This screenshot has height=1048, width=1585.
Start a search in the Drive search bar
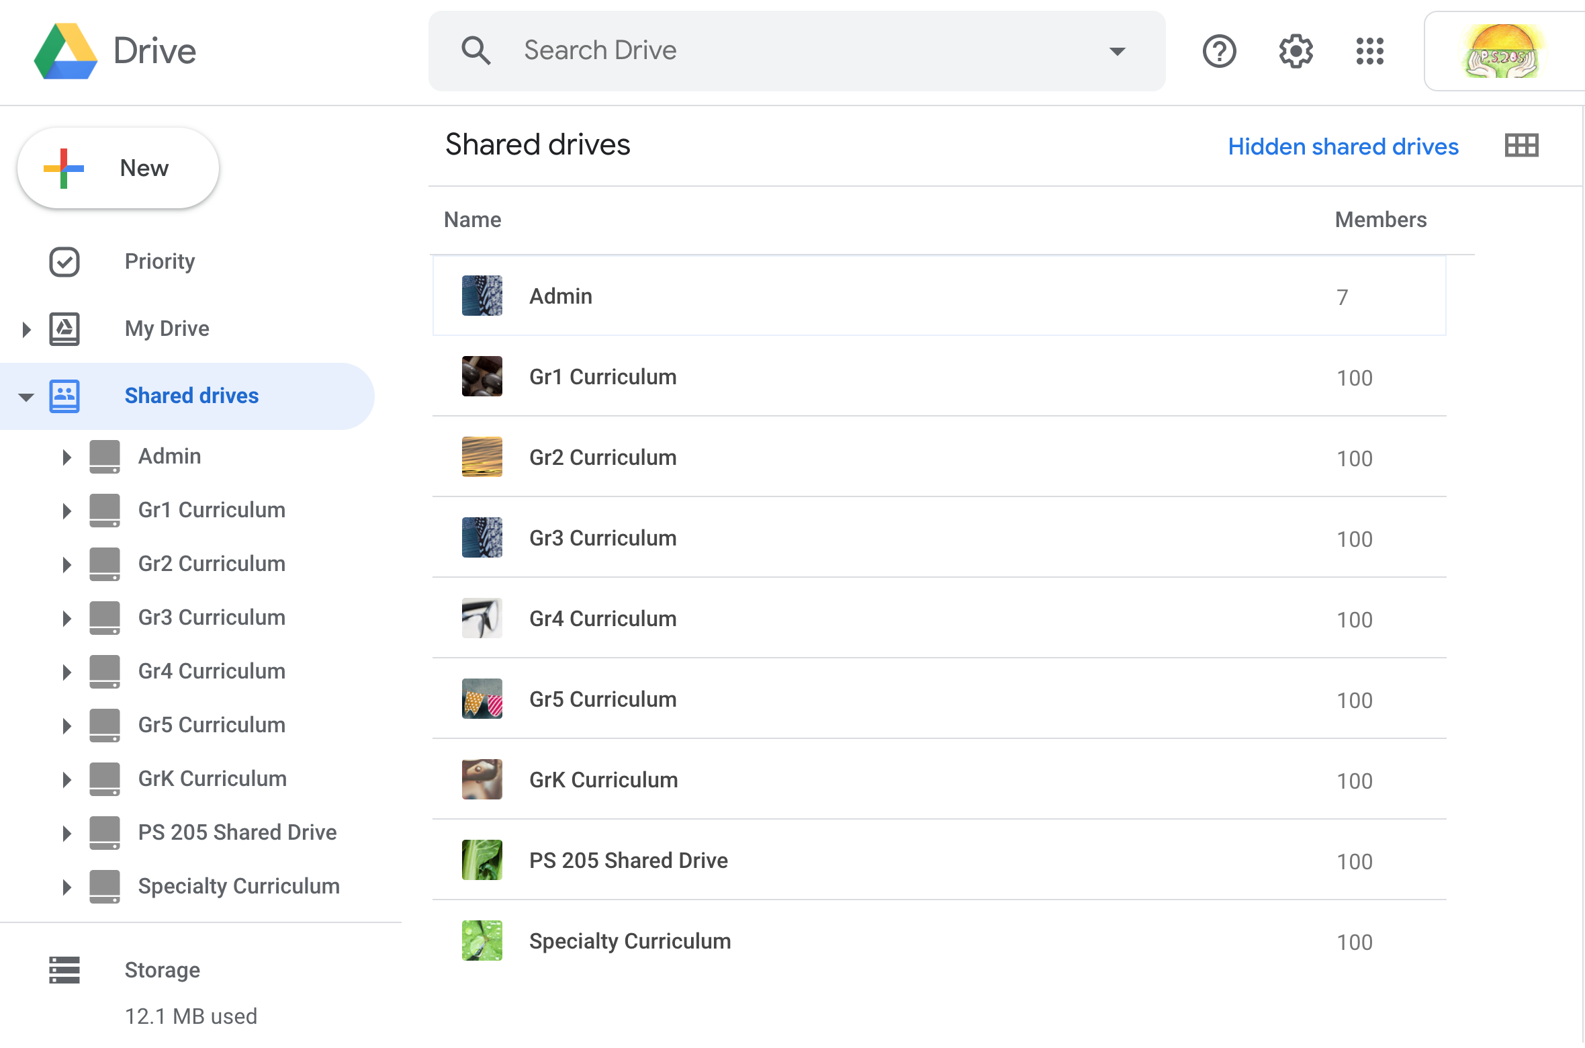coord(739,50)
